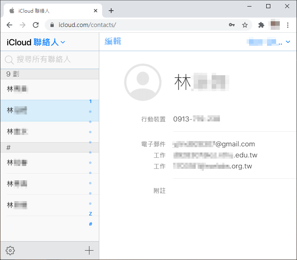
Task: Click the .org.tw work email
Action: pos(212,166)
